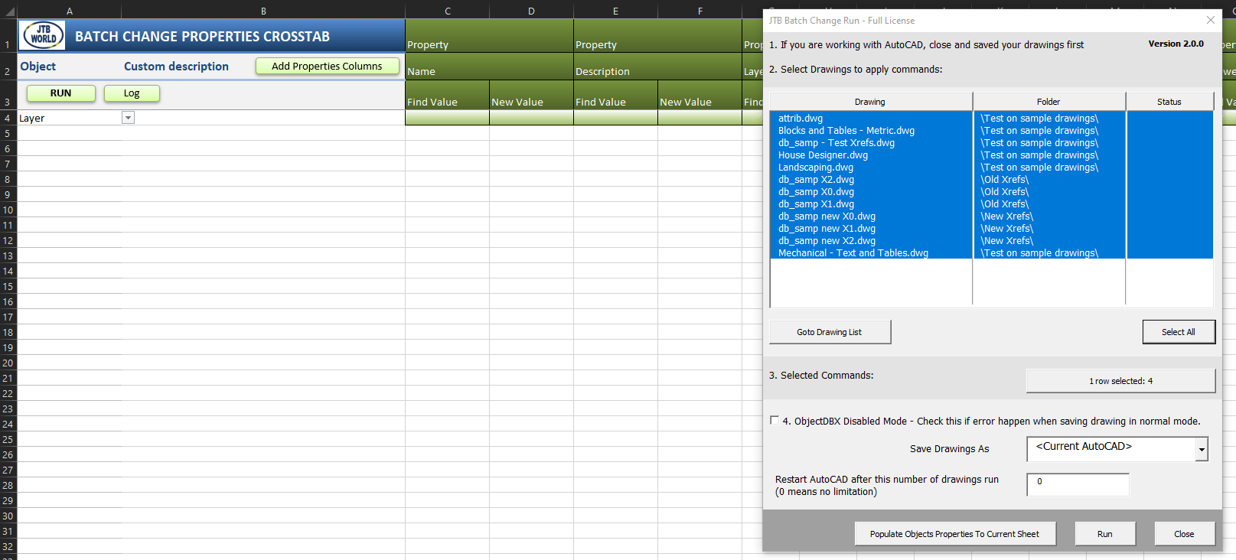
Task: Select row 4 header
Action: [x=8, y=118]
